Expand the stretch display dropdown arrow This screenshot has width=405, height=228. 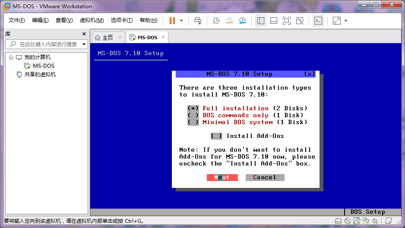pos(346,21)
